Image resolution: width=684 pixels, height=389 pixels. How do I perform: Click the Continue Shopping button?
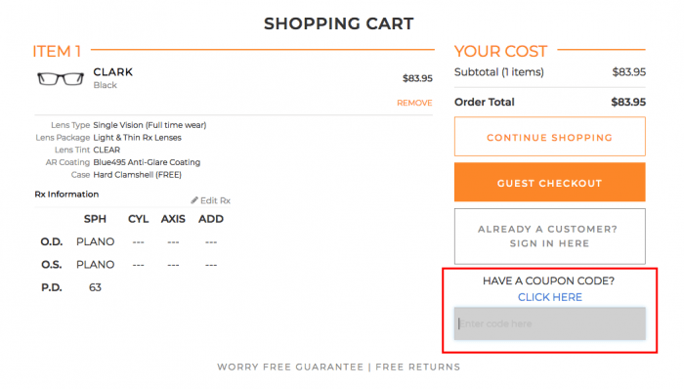(549, 137)
